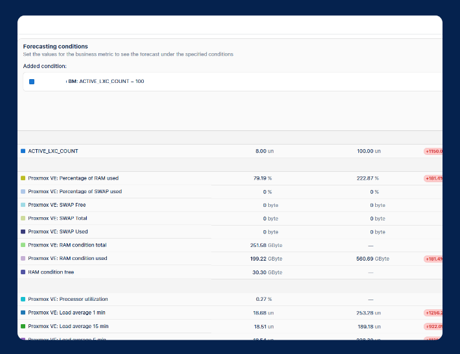Click the 222.87 % forecast value
This screenshot has height=354, width=460.
[x=367, y=178]
